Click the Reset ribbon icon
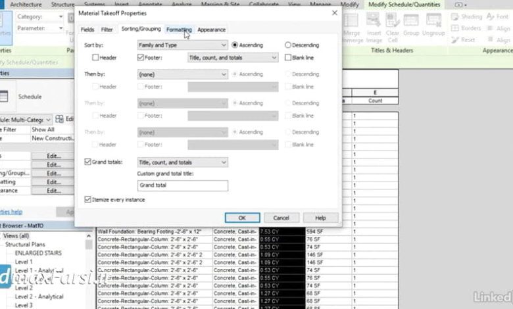Image resolution: width=513 pixels, height=309 pixels. point(455,40)
